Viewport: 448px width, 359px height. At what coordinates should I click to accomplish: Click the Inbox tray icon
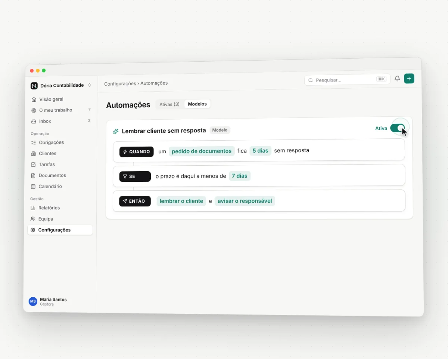pos(34,122)
